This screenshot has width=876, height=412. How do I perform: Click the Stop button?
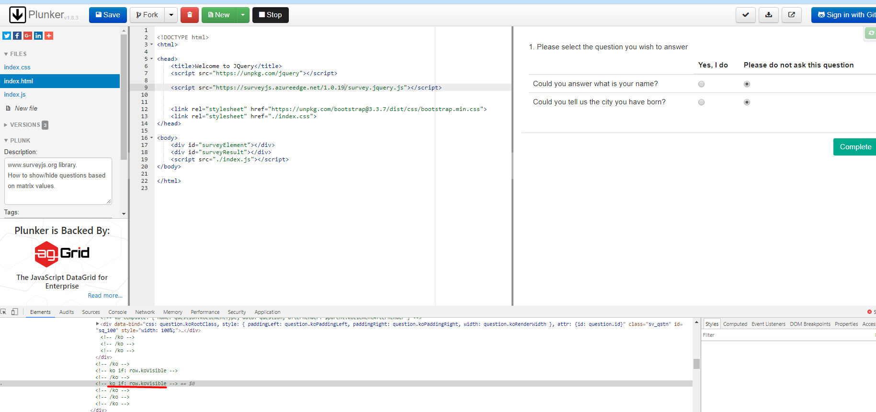[x=271, y=15]
